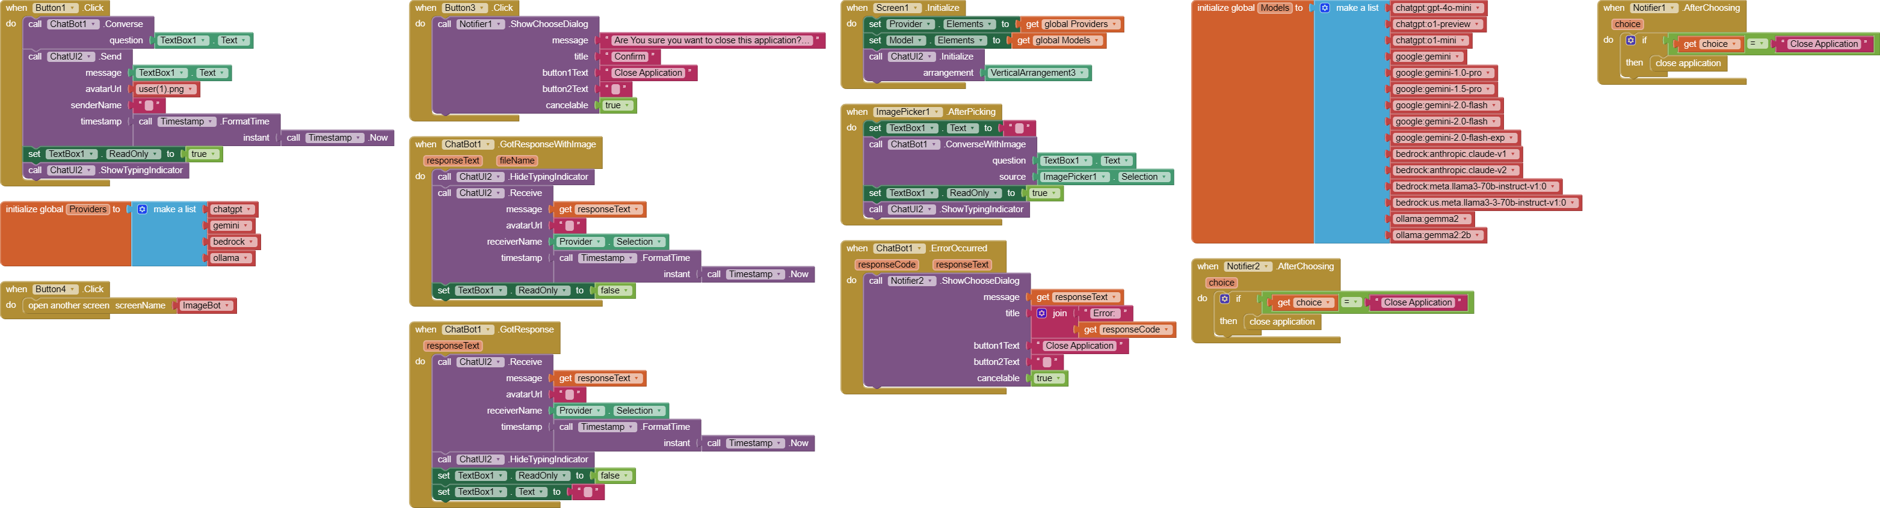
Task: Click gear icon on Notifier2.AfterChoosing if block
Action: 1225,299
